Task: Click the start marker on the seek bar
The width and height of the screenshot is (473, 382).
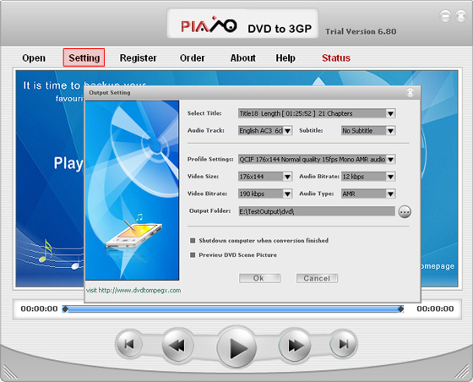Action: 66,308
